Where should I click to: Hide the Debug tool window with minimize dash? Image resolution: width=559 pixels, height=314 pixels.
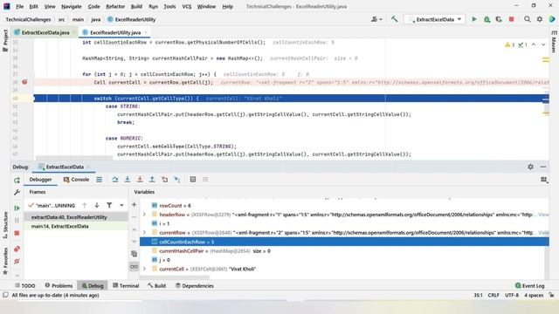(x=543, y=167)
